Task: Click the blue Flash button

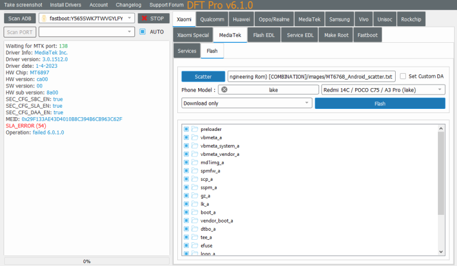Action: coord(380,104)
